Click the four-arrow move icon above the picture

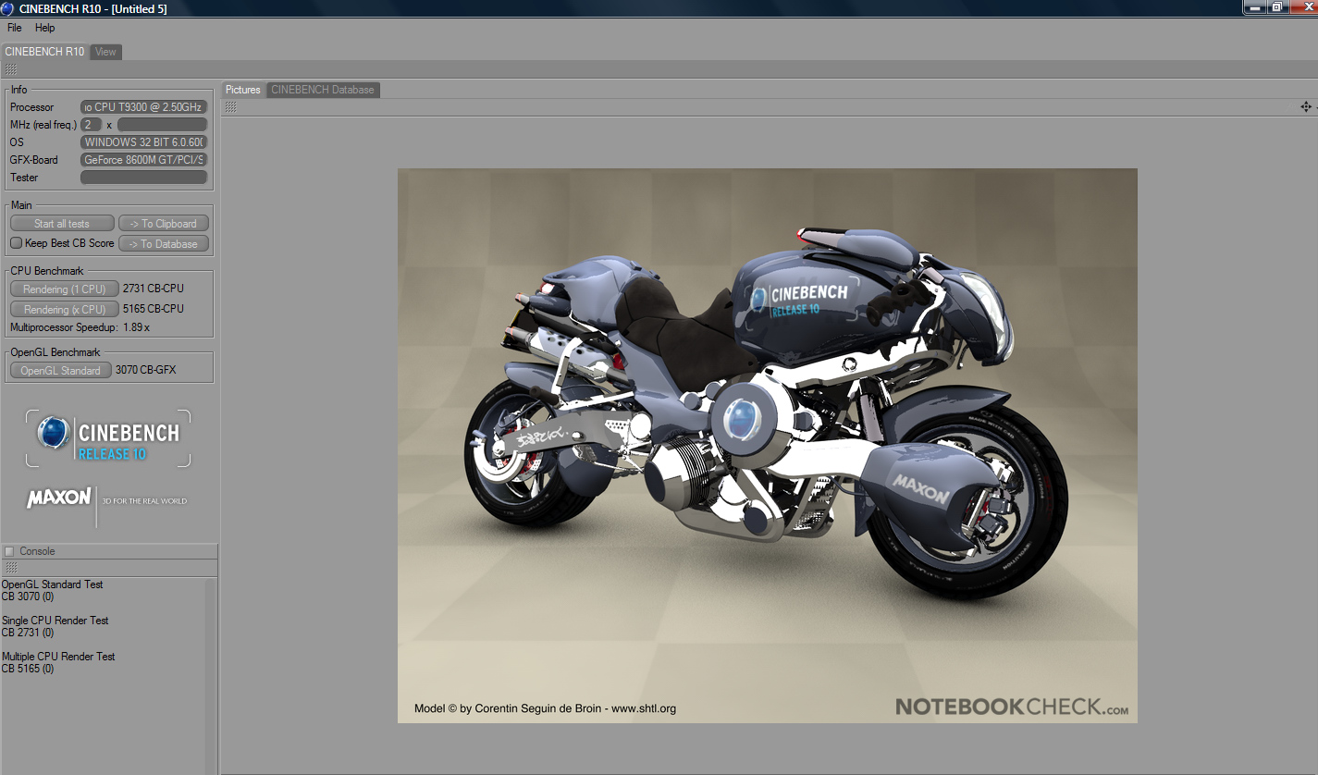pyautogui.click(x=1306, y=107)
